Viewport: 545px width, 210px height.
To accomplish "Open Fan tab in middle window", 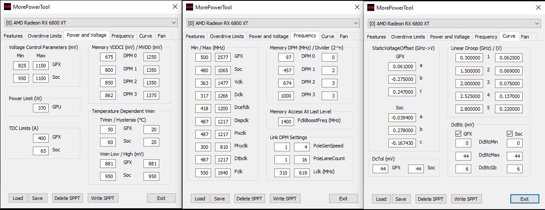I will [x=344, y=36].
